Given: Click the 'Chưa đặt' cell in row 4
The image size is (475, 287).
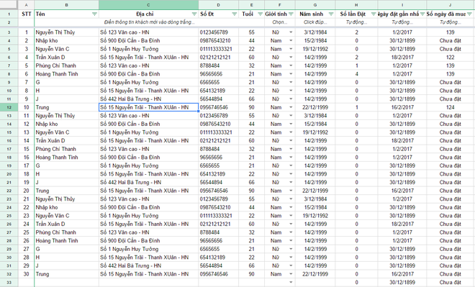Looking at the screenshot, I should [x=451, y=41].
